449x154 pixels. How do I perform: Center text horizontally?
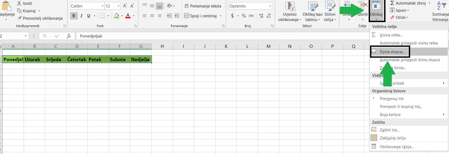tap(152, 16)
